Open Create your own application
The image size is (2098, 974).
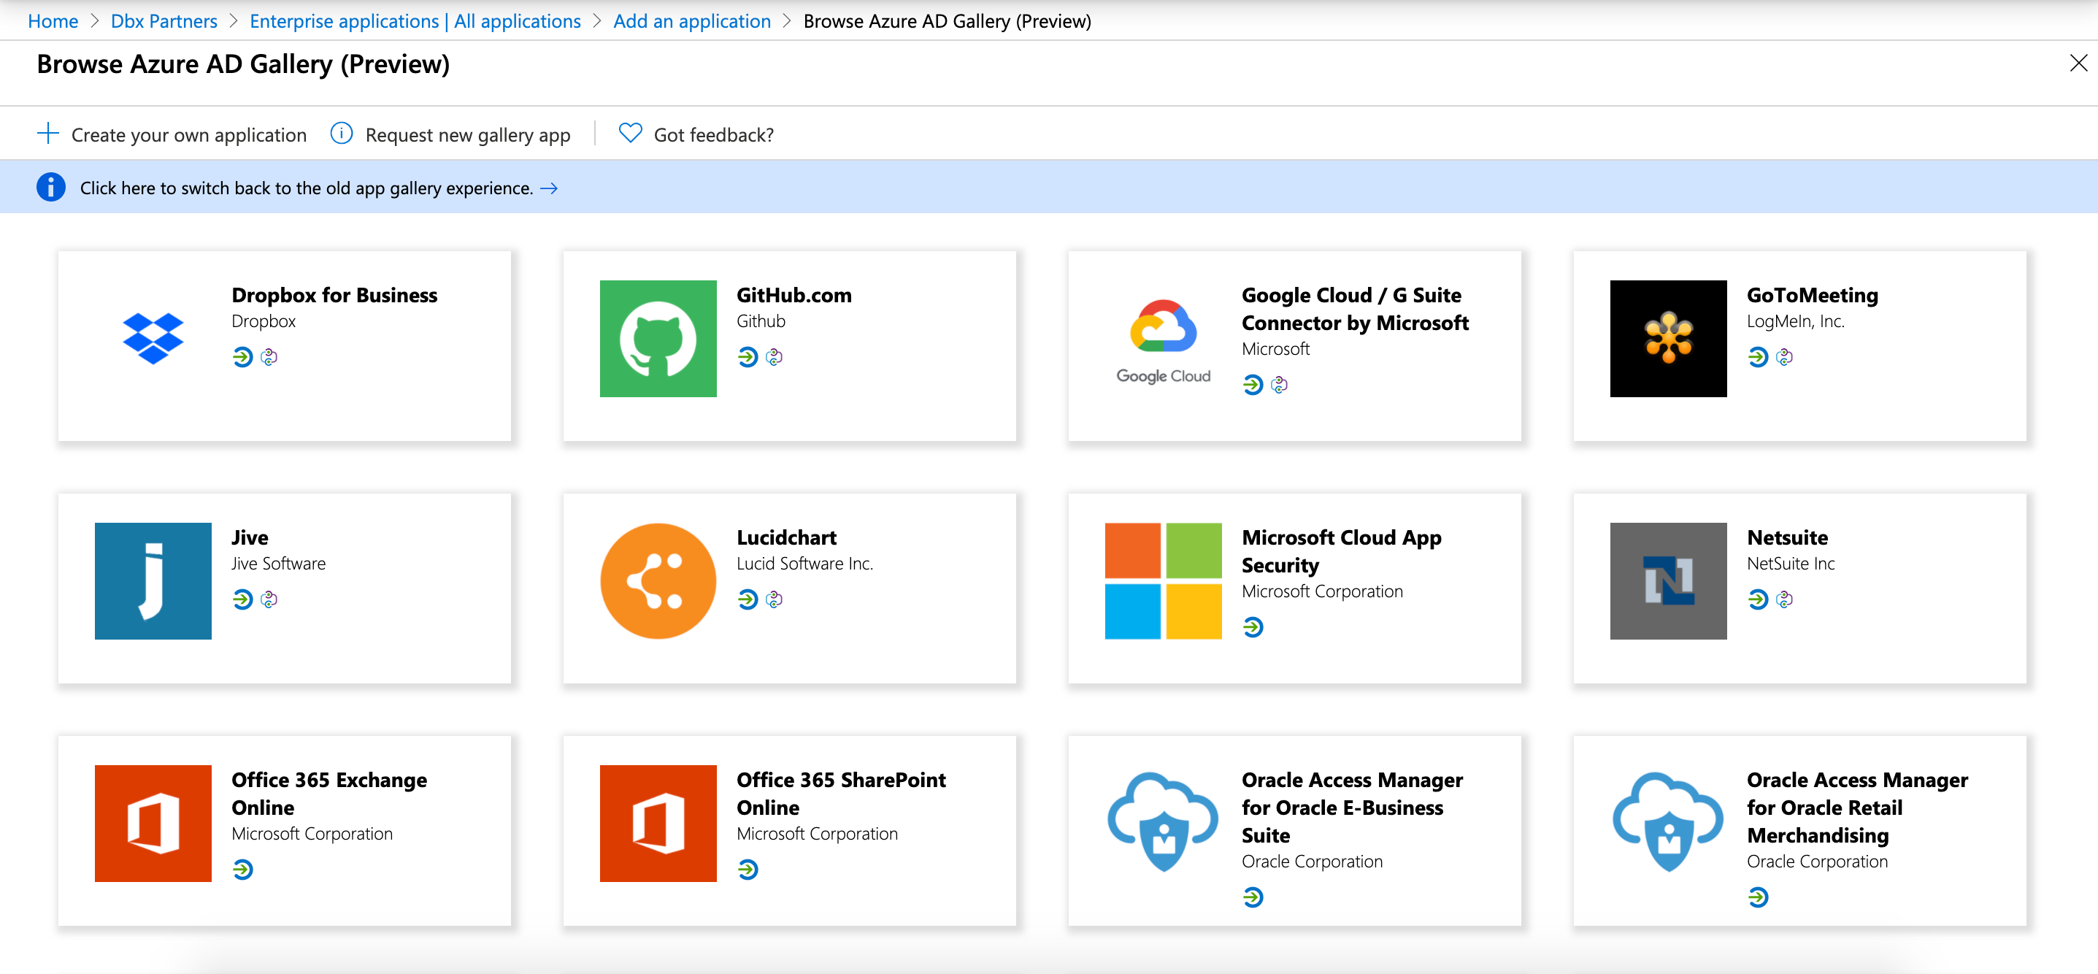[189, 134]
